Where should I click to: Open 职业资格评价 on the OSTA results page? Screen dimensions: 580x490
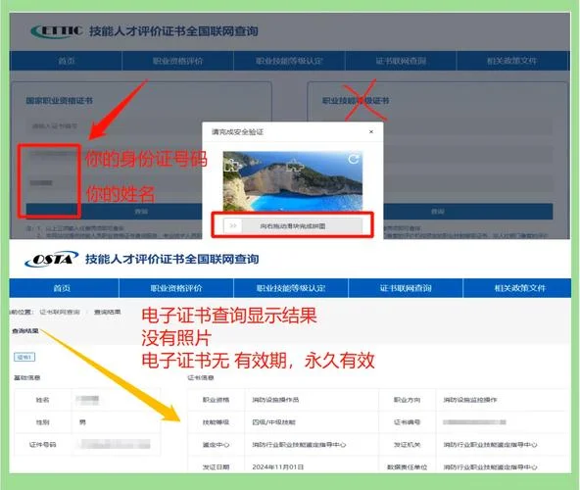tap(176, 288)
